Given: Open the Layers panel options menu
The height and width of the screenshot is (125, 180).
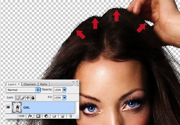Looking at the screenshot, I should 76,85.
